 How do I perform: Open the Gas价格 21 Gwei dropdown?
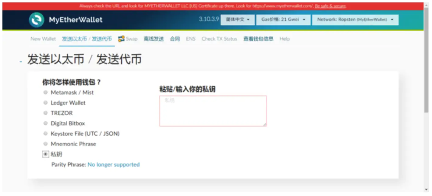pyautogui.click(x=283, y=19)
